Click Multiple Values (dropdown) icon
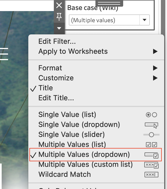This screenshot has width=167, height=189. tap(151, 155)
